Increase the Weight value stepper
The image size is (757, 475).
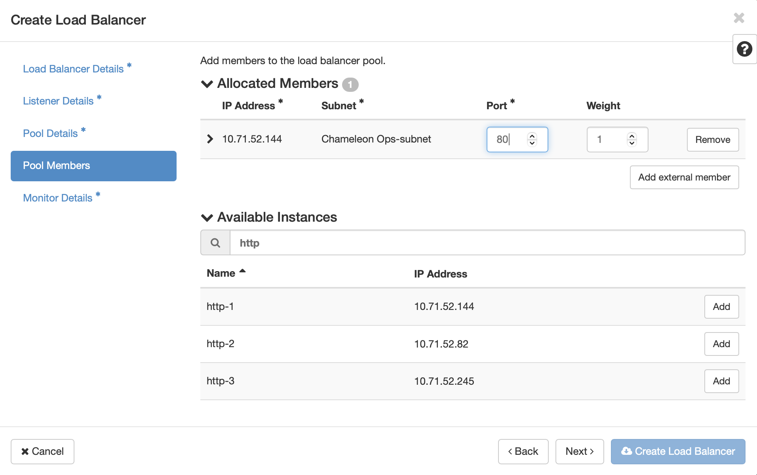(632, 136)
